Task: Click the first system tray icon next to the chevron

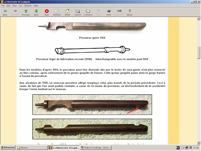Action: pyautogui.click(x=187, y=148)
